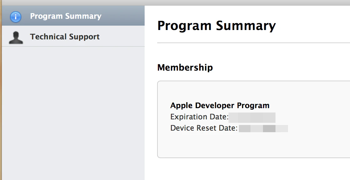Viewport: 350px width, 180px height.
Task: Click the Apple Developer Program title
Action: click(x=220, y=105)
